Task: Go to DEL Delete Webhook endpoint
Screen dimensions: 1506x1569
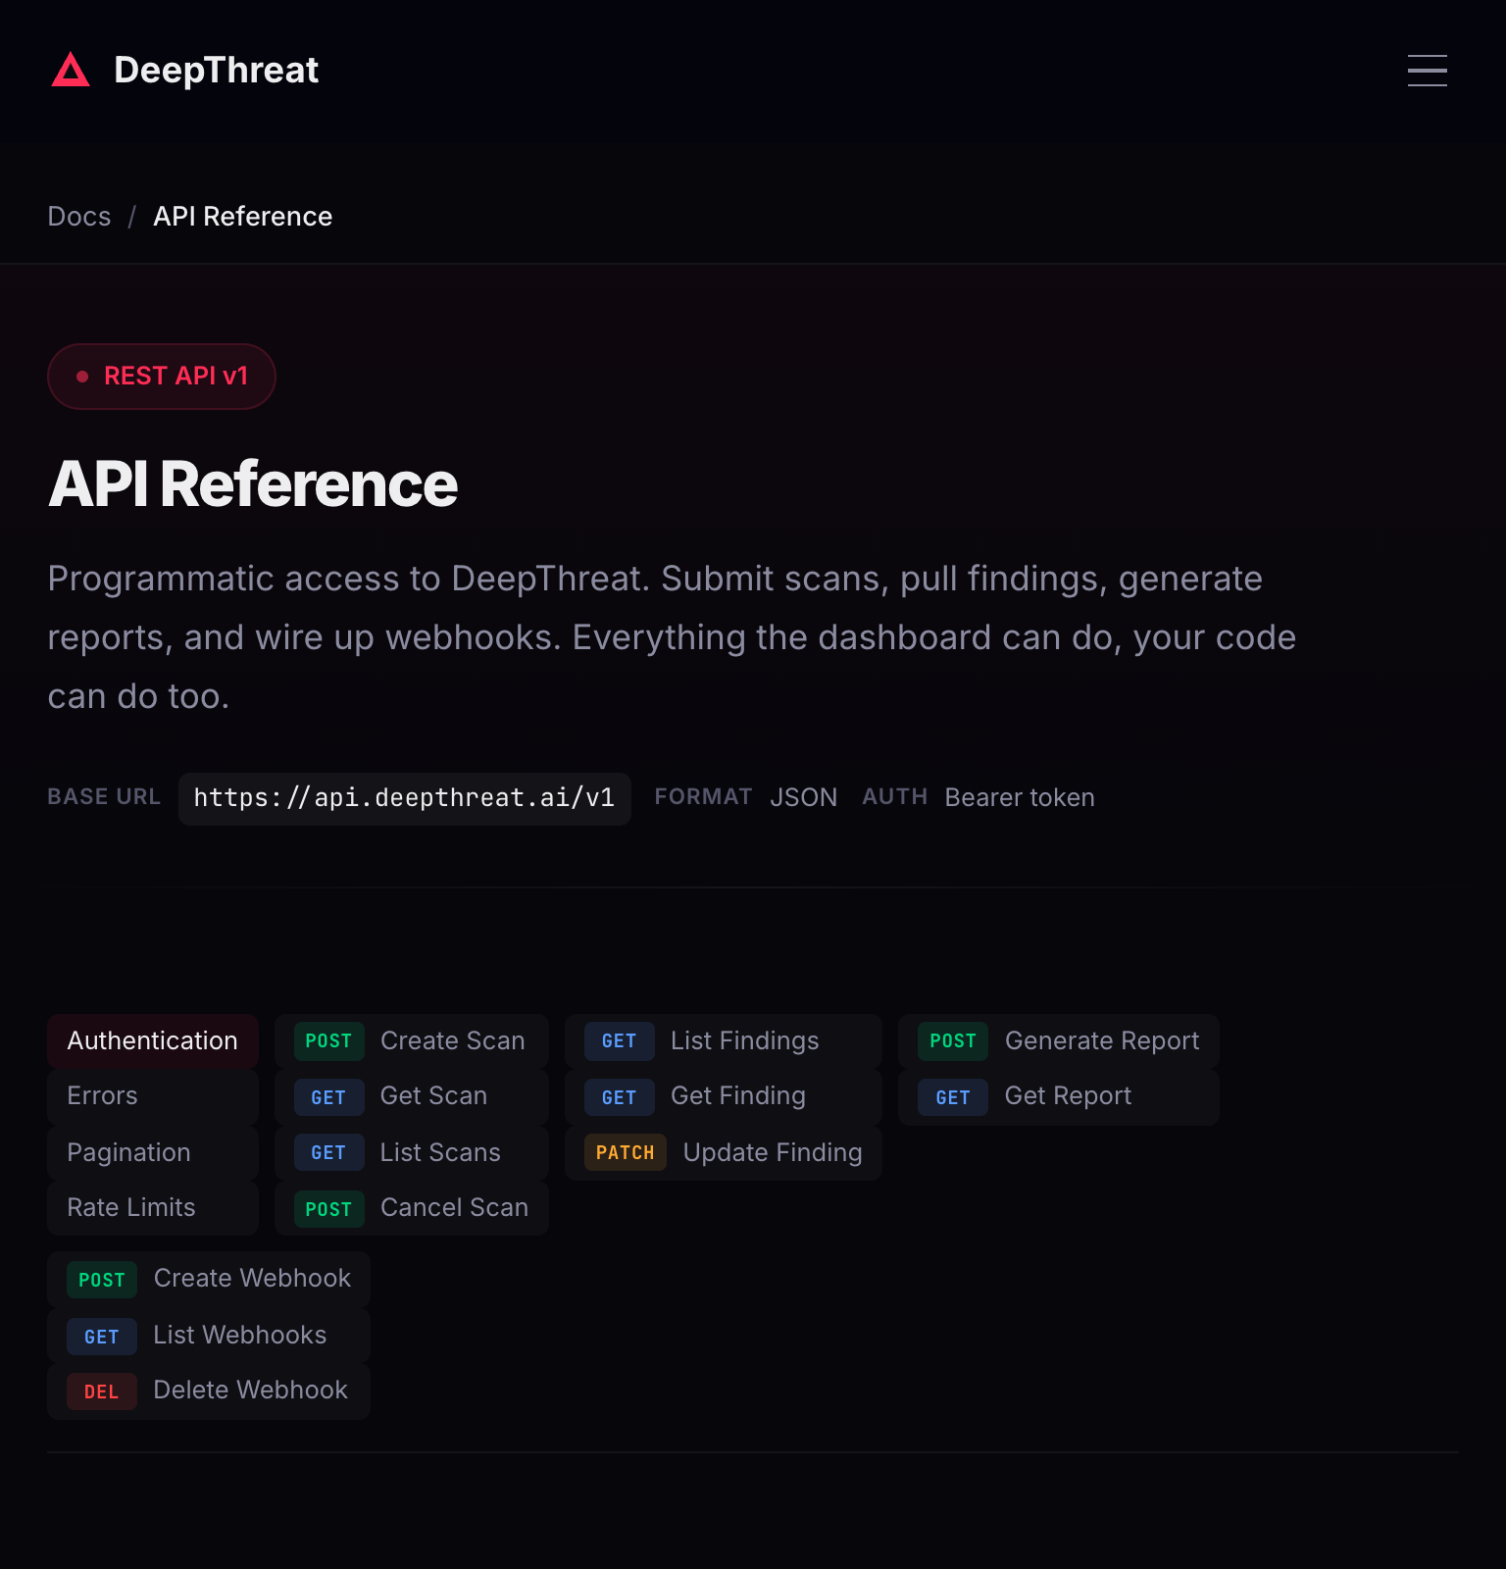Action: pos(209,1391)
